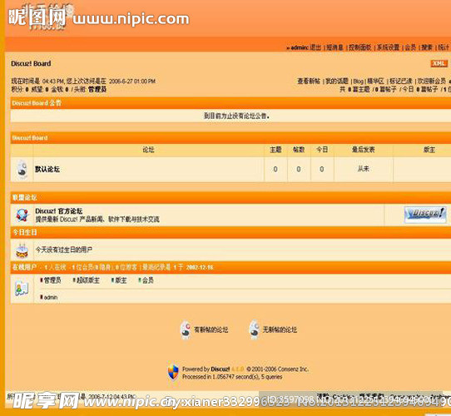Open the 默认论坛 forum

[47, 169]
